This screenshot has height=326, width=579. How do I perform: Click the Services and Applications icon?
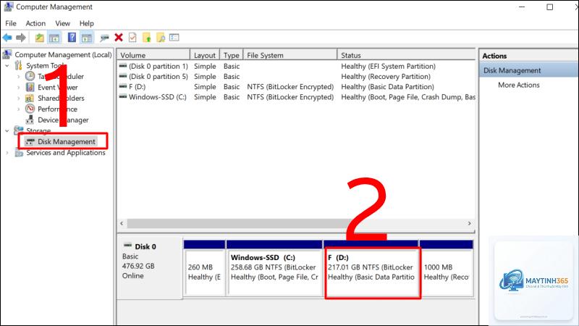pyautogui.click(x=19, y=152)
